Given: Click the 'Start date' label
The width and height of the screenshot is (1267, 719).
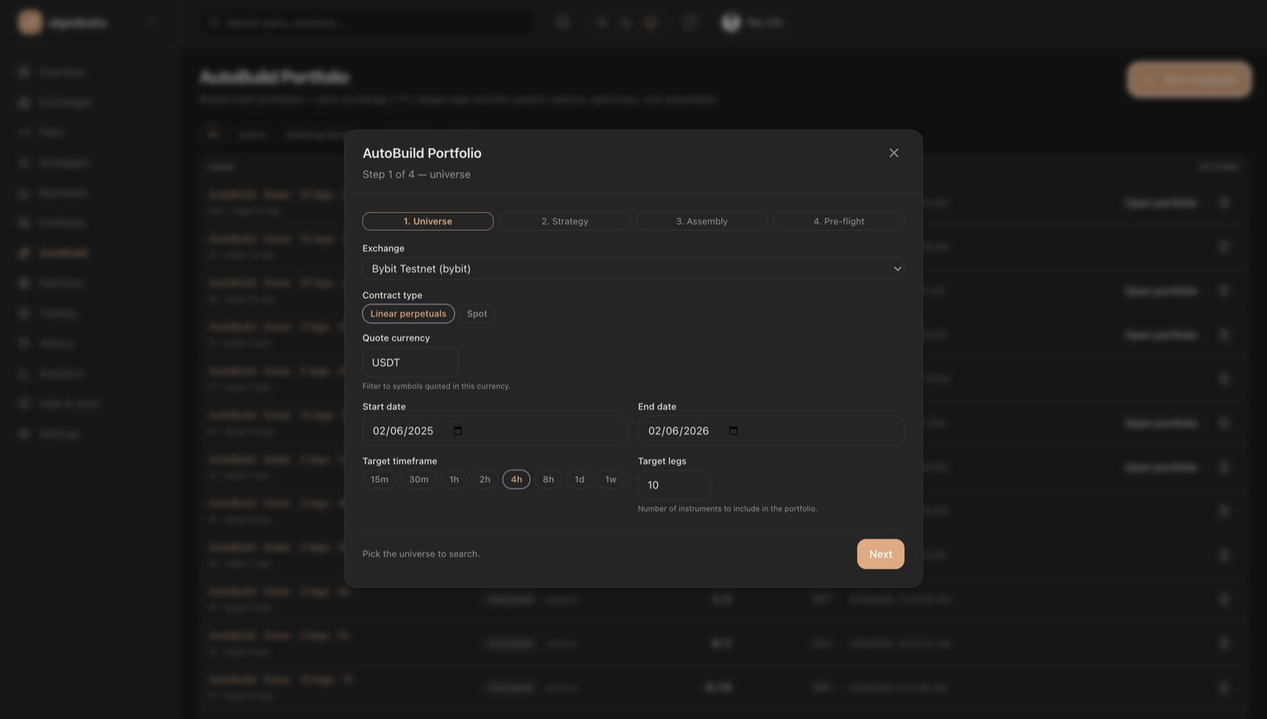Looking at the screenshot, I should [384, 407].
